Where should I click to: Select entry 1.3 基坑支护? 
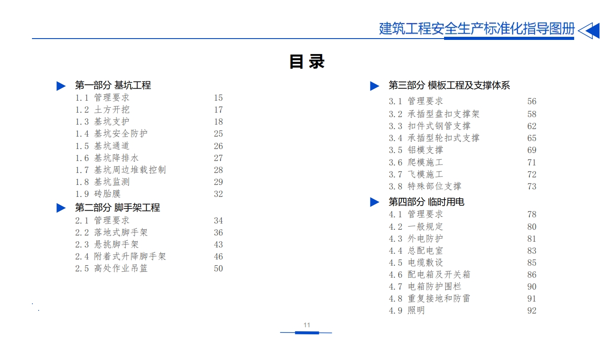pos(102,122)
